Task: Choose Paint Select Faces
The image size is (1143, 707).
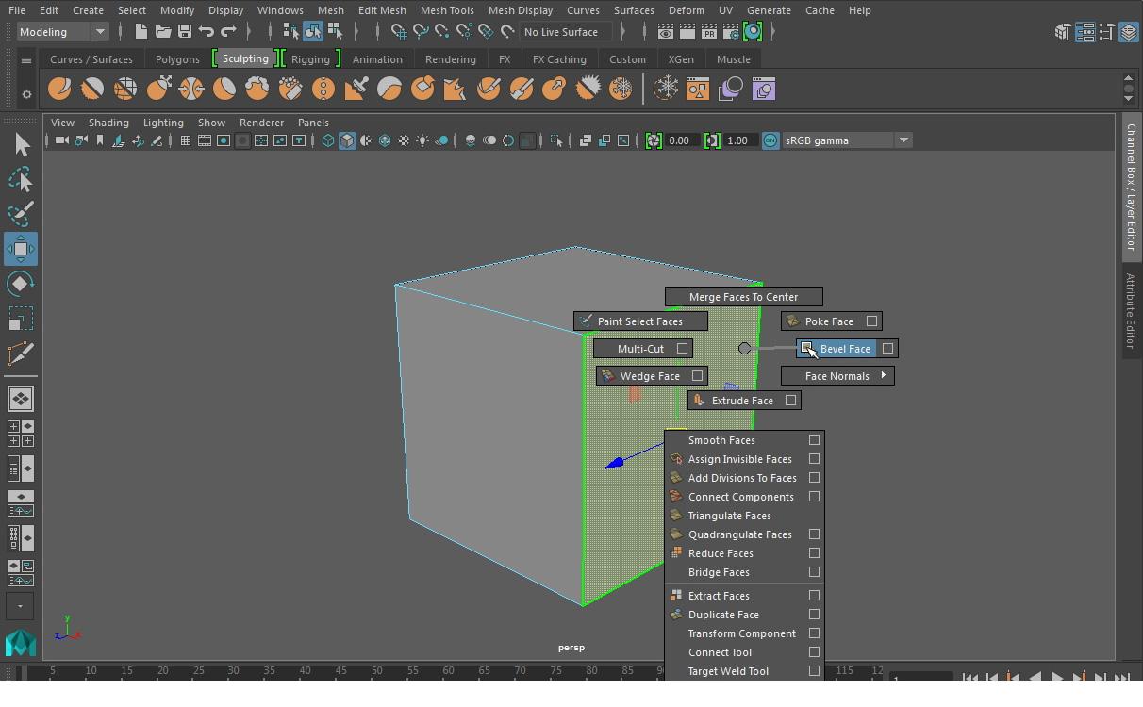Action: pos(641,321)
